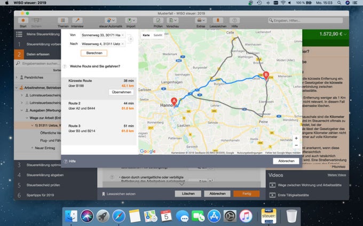The image size is (363, 226).
Task: Click the Hilfe toolbar icon
Action: (234, 21)
